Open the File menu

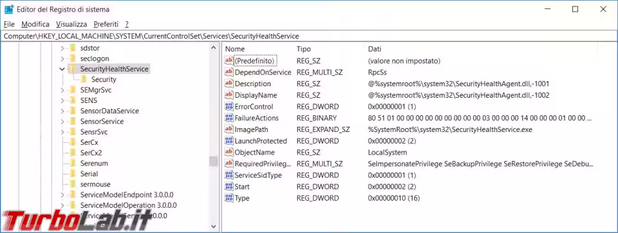(9, 24)
